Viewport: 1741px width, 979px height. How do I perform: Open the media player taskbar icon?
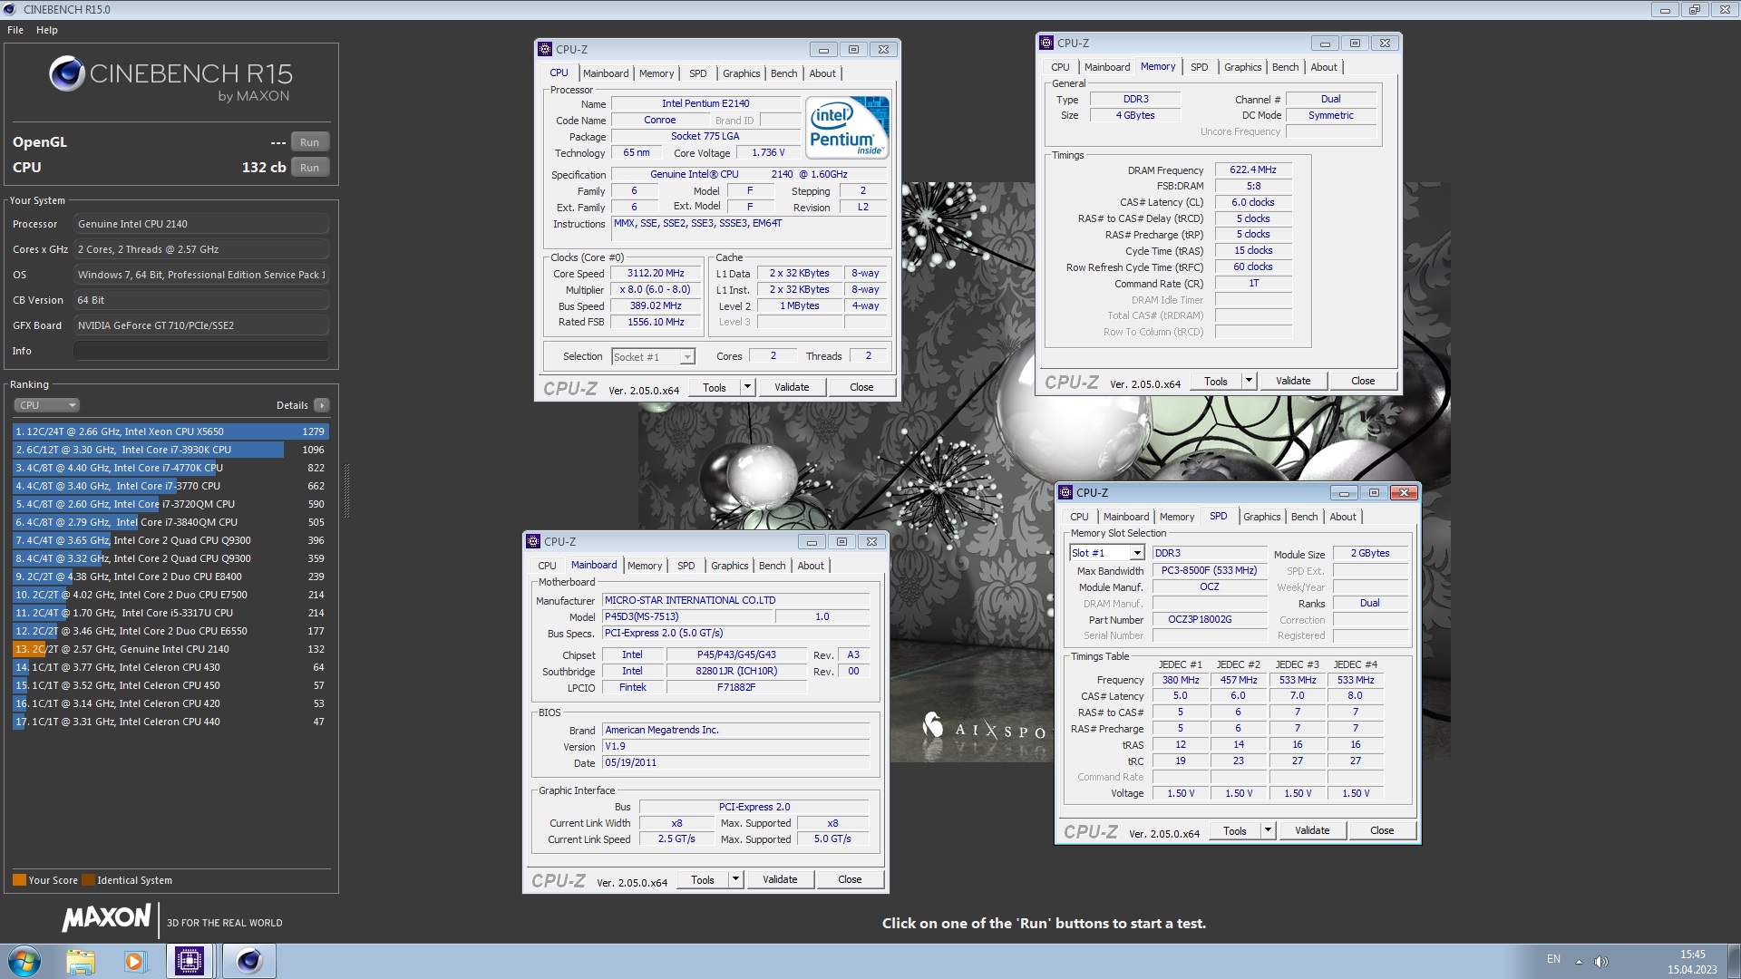(x=135, y=961)
